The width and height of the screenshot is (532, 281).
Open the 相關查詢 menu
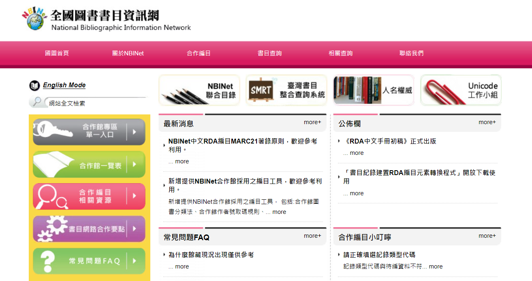point(341,53)
